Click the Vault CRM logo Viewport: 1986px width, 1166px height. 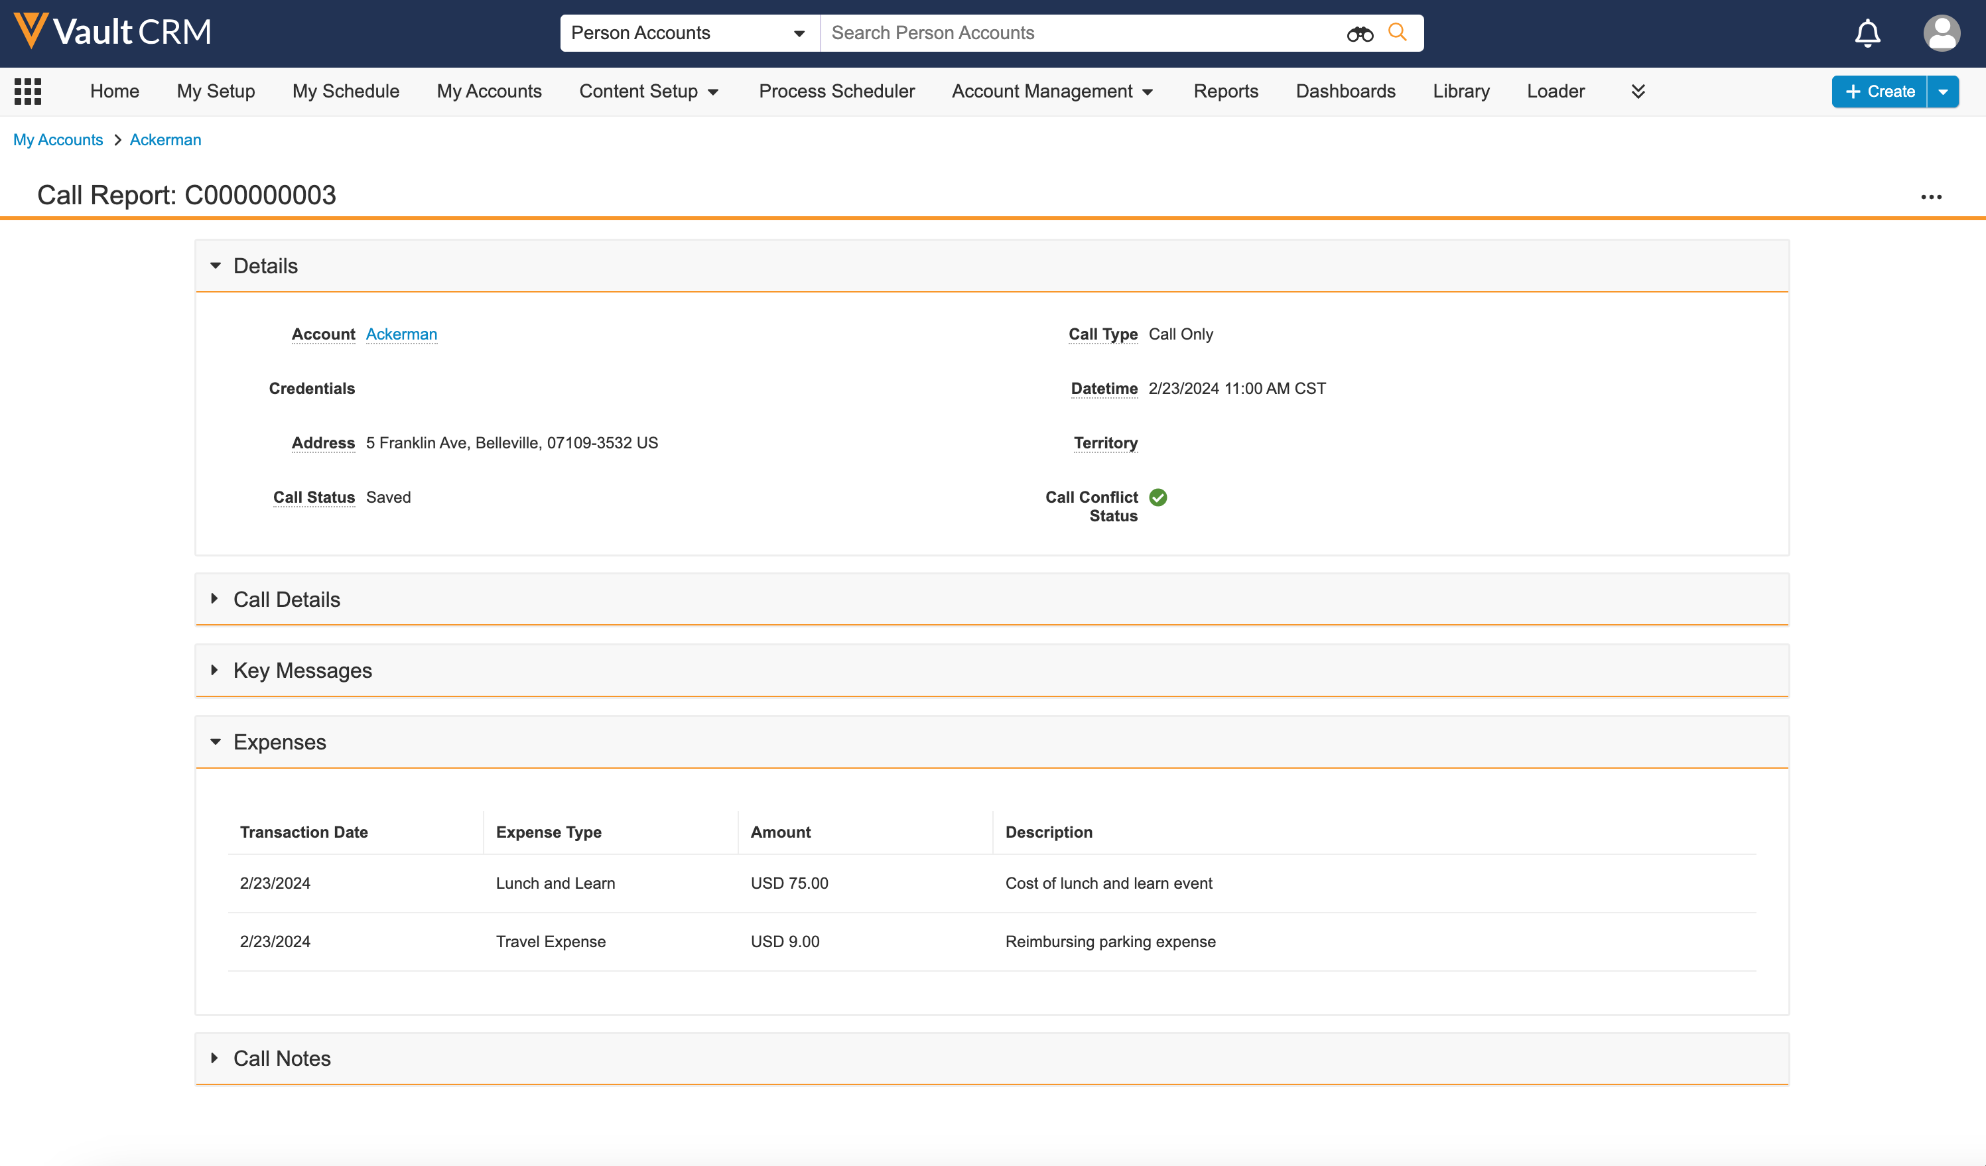coord(113,32)
